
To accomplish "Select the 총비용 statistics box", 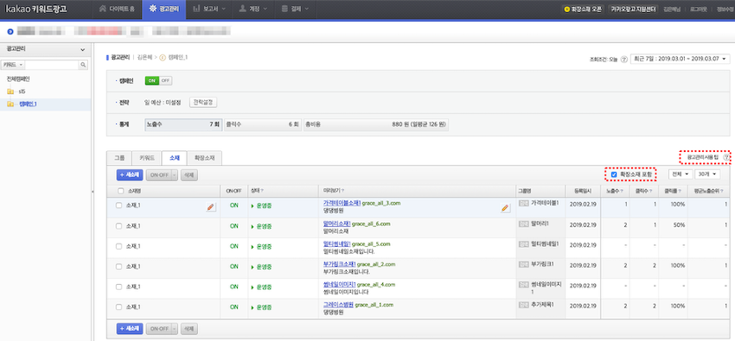I will click(375, 125).
